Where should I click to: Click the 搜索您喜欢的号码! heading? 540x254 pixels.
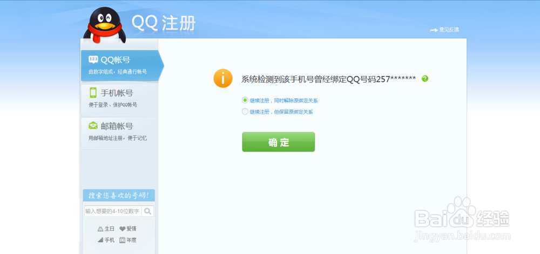tap(118, 196)
